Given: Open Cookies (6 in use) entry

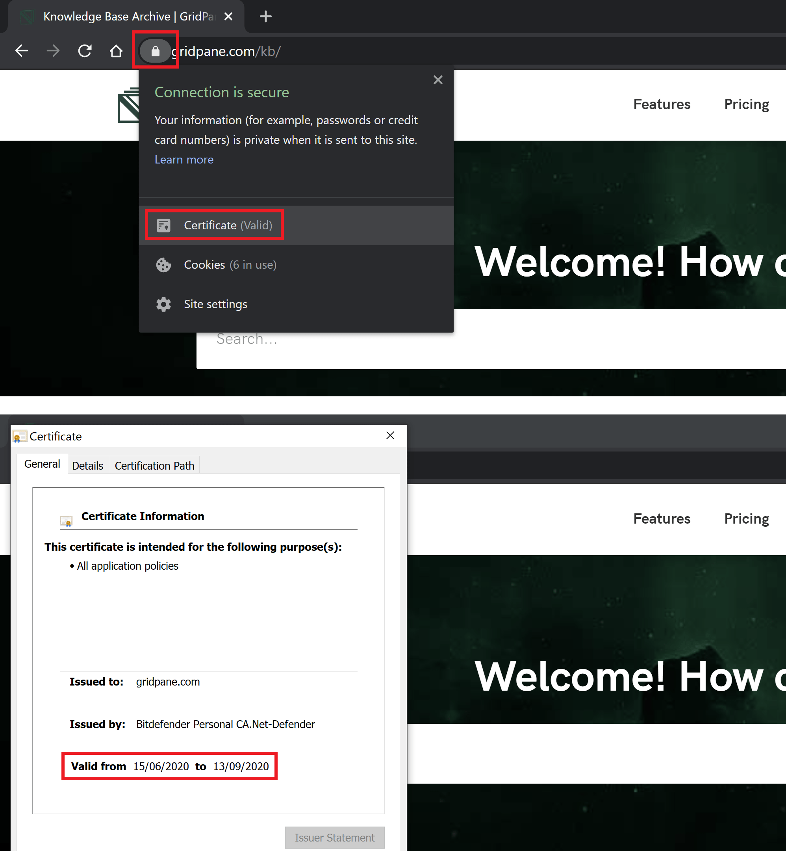Looking at the screenshot, I should click(x=296, y=265).
